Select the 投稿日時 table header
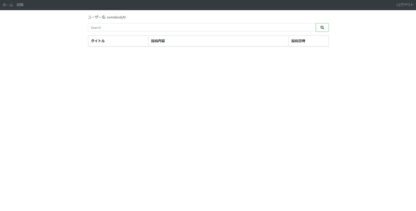 click(298, 40)
